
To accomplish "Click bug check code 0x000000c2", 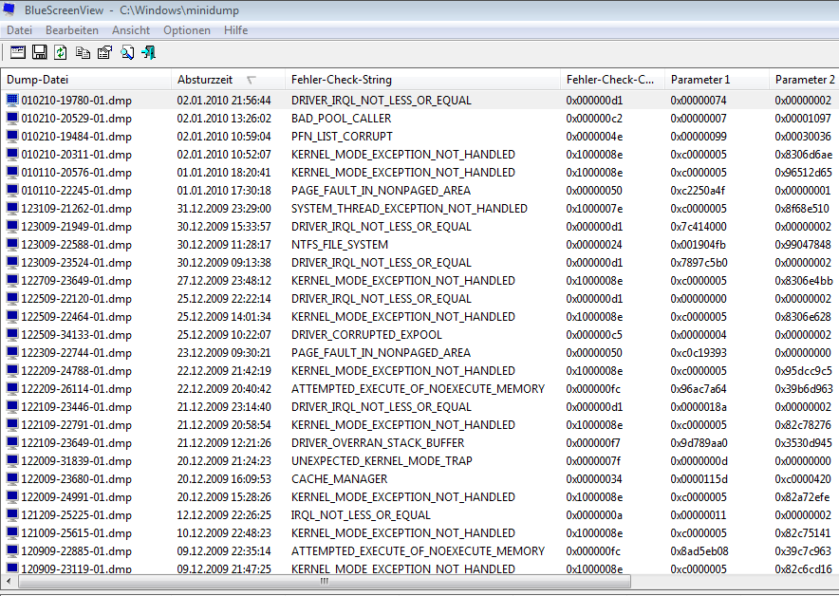I will 594,119.
